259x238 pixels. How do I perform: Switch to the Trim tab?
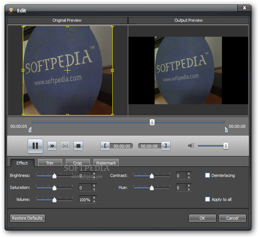tap(50, 163)
